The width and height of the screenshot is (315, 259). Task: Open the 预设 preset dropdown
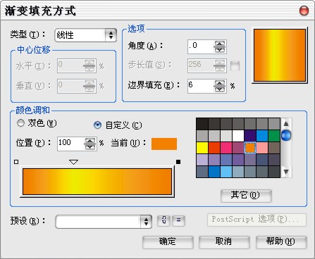tap(104, 222)
